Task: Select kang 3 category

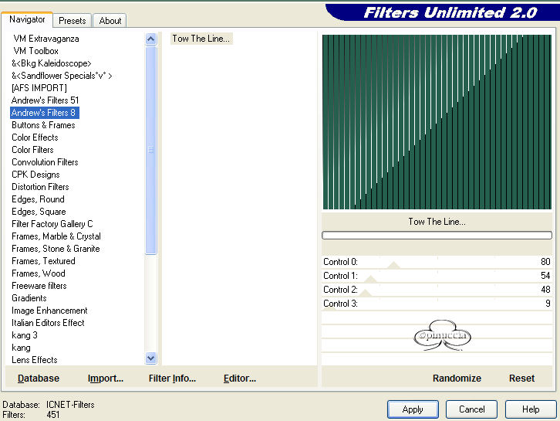Action: (24, 335)
